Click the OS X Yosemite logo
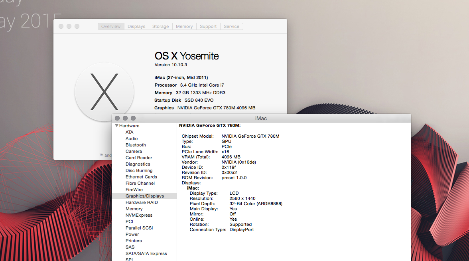This screenshot has width=469, height=261. pos(104,92)
